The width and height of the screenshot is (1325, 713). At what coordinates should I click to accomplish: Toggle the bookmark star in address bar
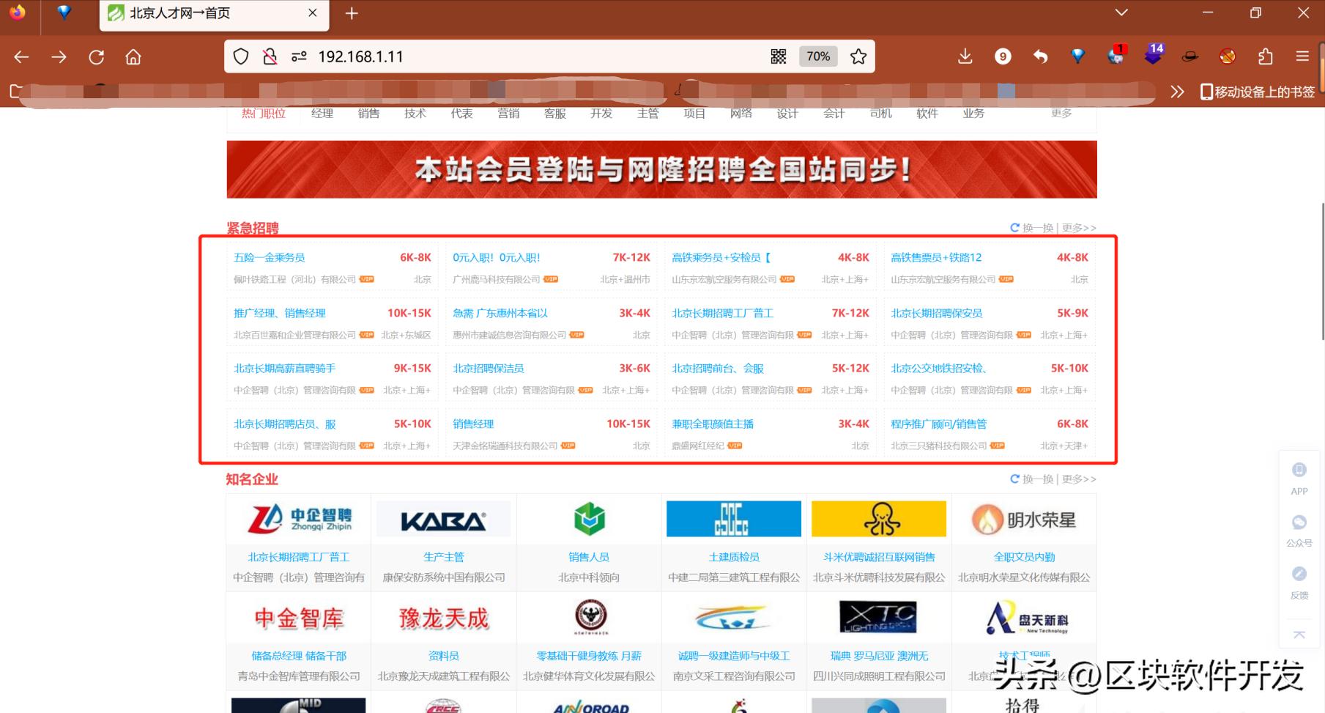858,56
